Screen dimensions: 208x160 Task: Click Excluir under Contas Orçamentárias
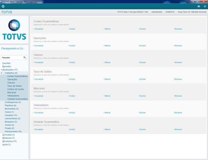142,29
